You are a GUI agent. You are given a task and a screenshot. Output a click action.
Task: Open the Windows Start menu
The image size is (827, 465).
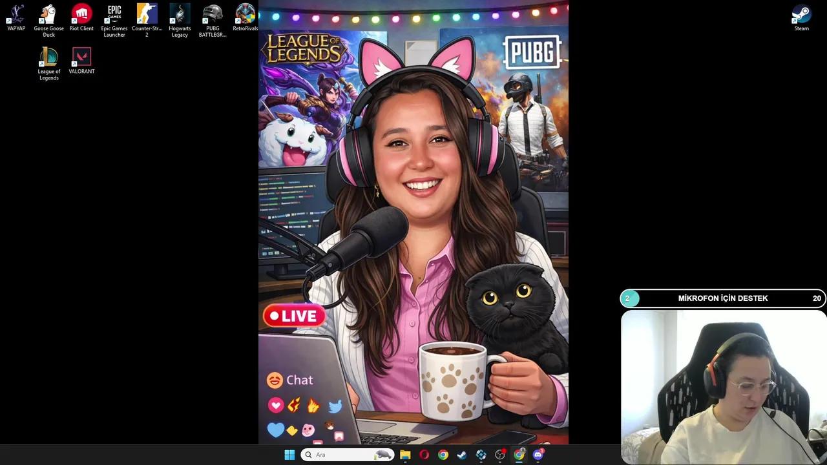pos(289,455)
